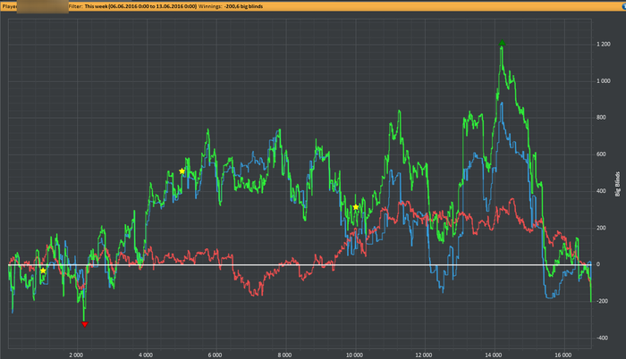Click the 'This week' filter date range text

click(x=140, y=6)
